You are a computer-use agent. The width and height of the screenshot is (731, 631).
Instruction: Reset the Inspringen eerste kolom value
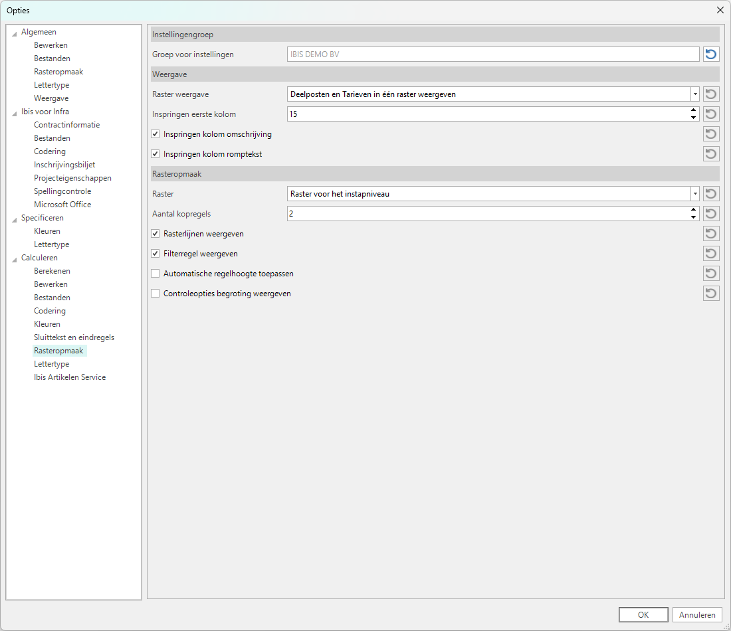tap(711, 114)
